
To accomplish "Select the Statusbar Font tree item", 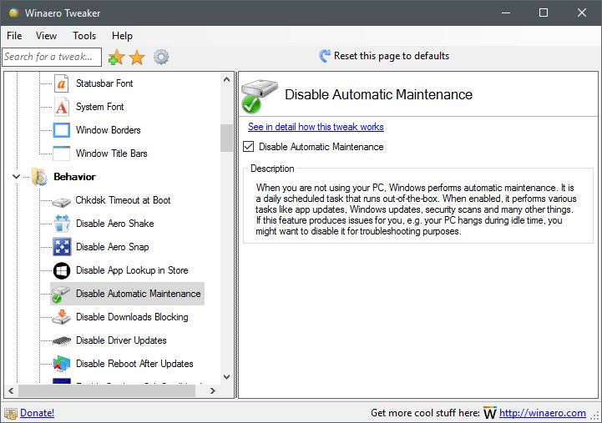I will pyautogui.click(x=104, y=83).
